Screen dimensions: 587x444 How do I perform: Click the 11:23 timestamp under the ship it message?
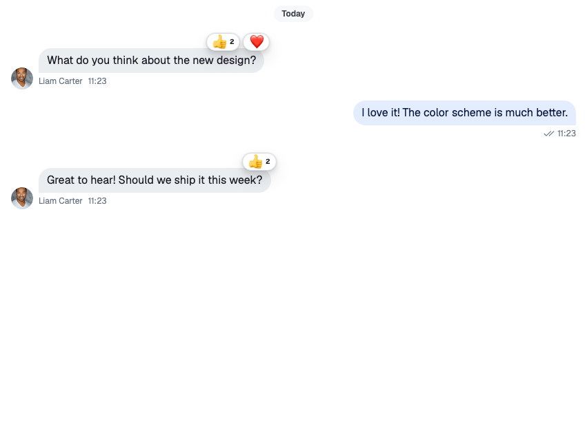coord(97,201)
